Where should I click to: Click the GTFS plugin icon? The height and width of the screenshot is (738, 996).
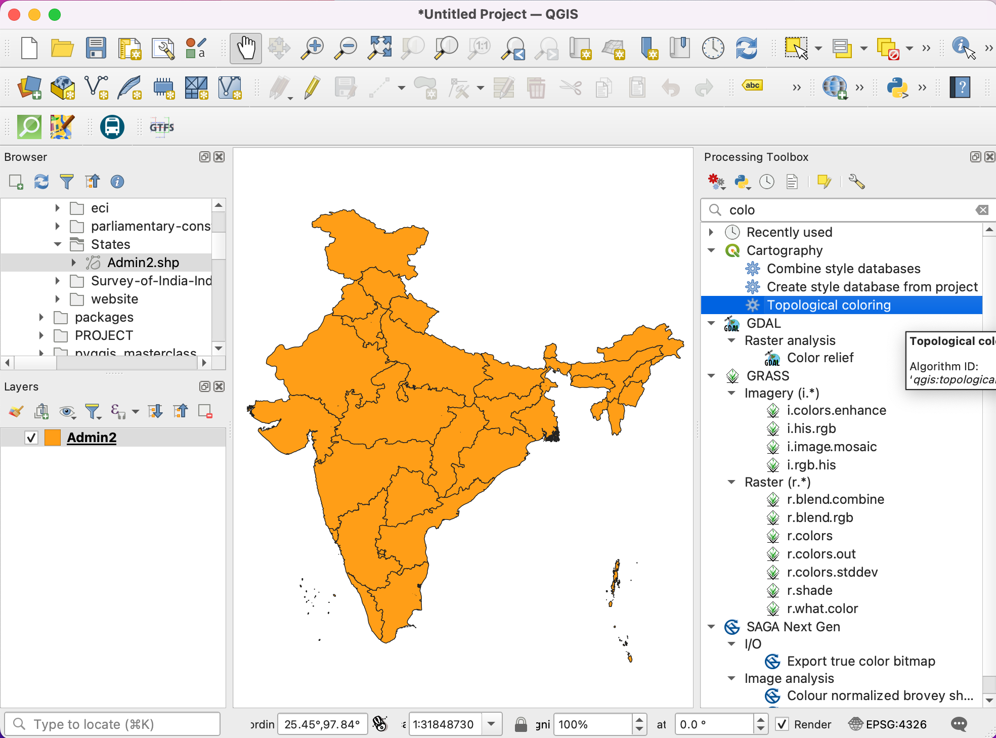162,127
